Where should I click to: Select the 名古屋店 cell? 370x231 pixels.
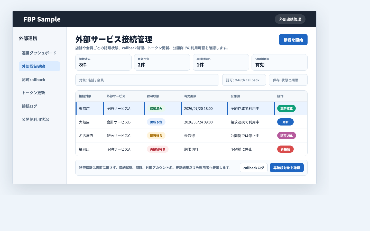coord(89,136)
